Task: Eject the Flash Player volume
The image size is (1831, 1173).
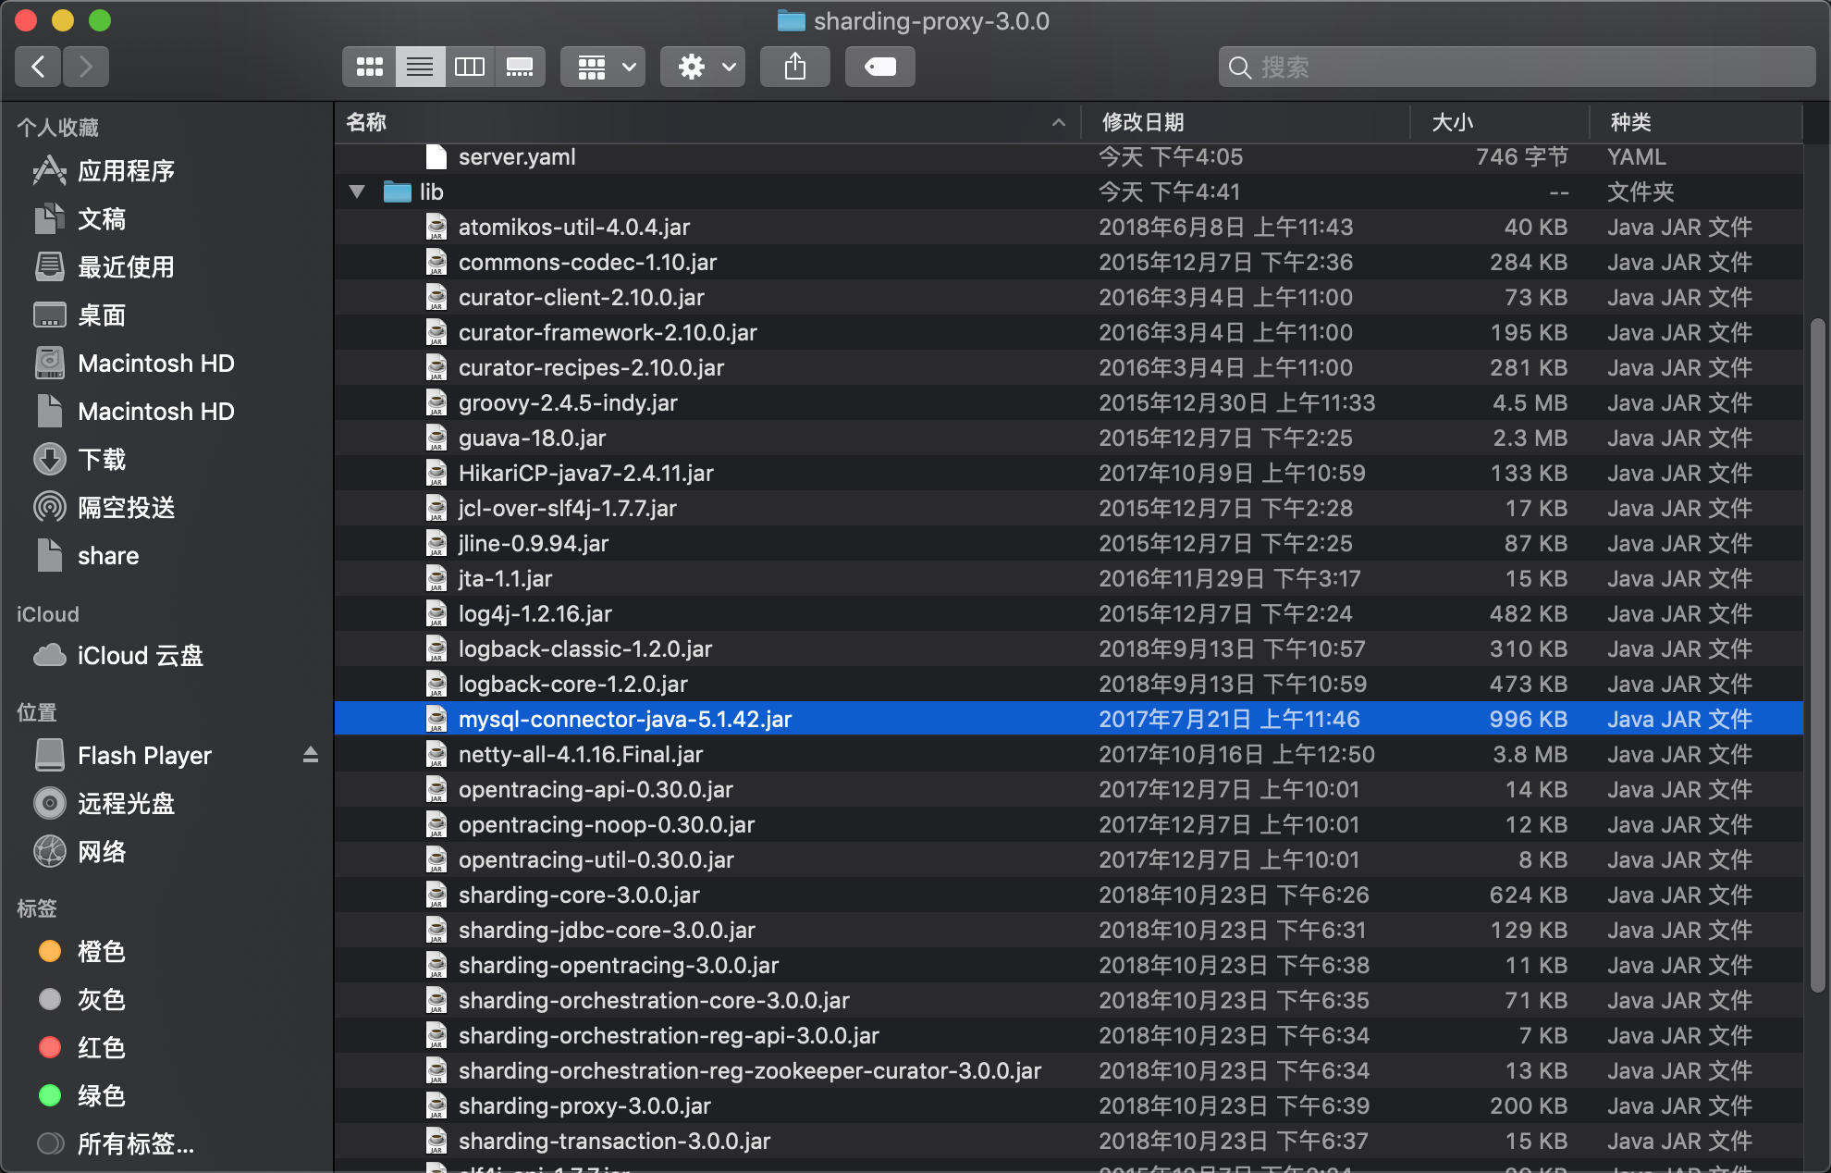Action: coord(312,755)
